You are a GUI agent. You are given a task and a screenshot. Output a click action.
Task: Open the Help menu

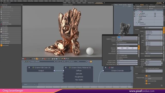tap(85, 1)
